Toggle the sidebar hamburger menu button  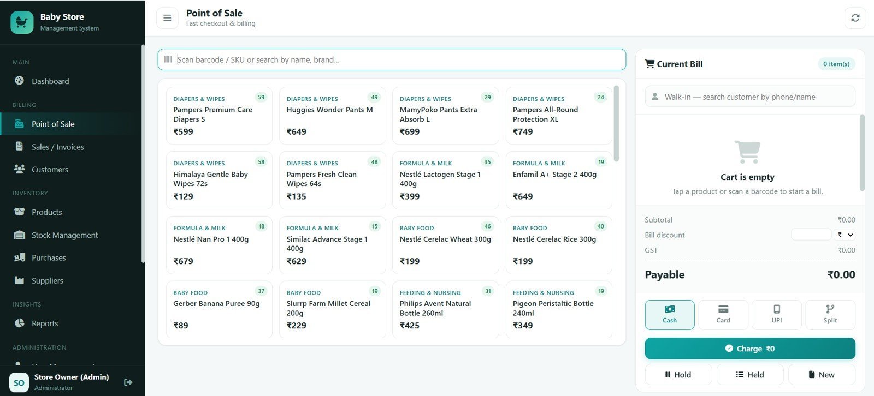pyautogui.click(x=167, y=18)
